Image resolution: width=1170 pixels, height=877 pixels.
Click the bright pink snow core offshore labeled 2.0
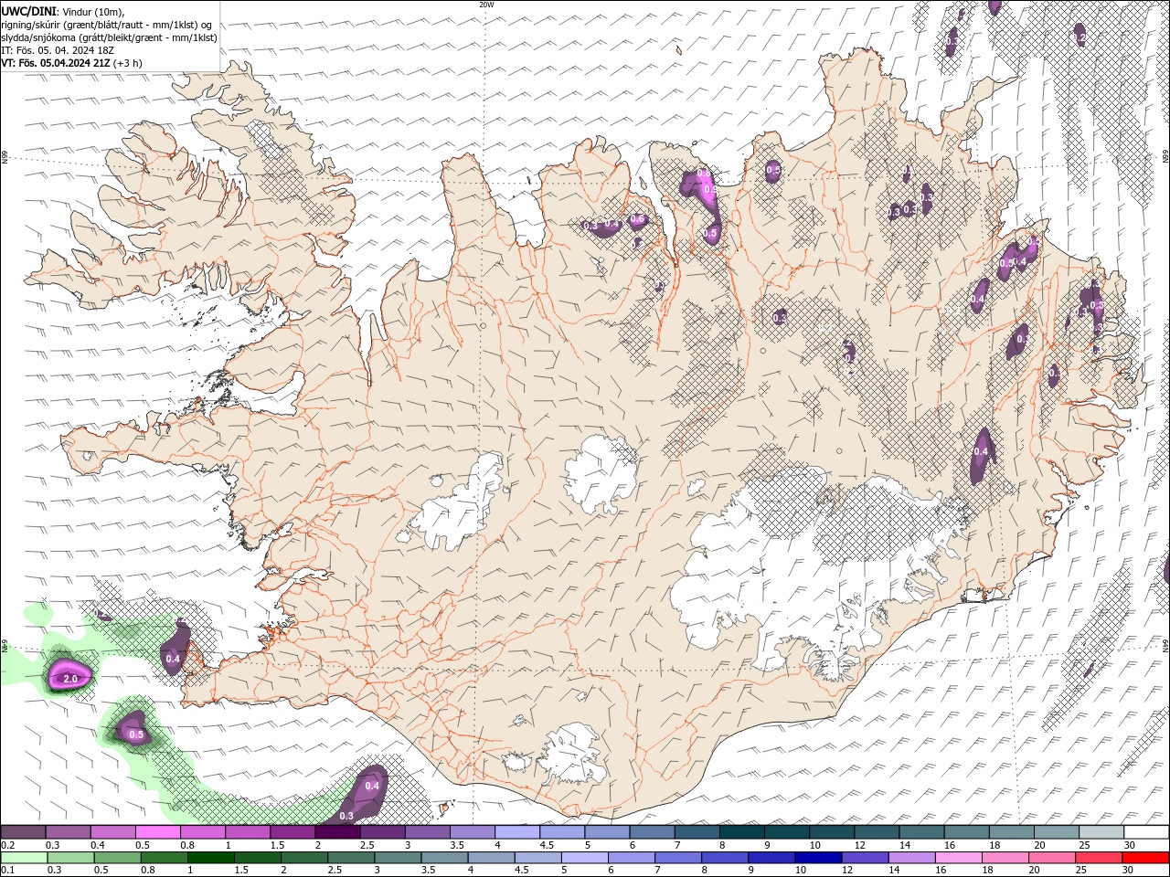coord(70,677)
